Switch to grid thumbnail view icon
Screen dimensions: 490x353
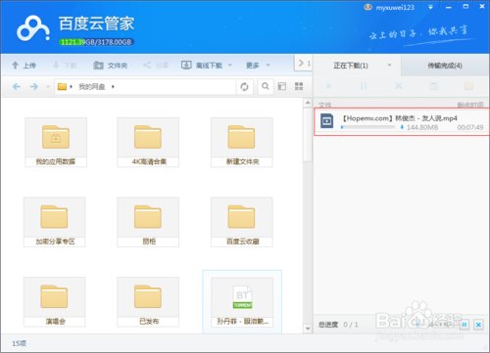[299, 86]
